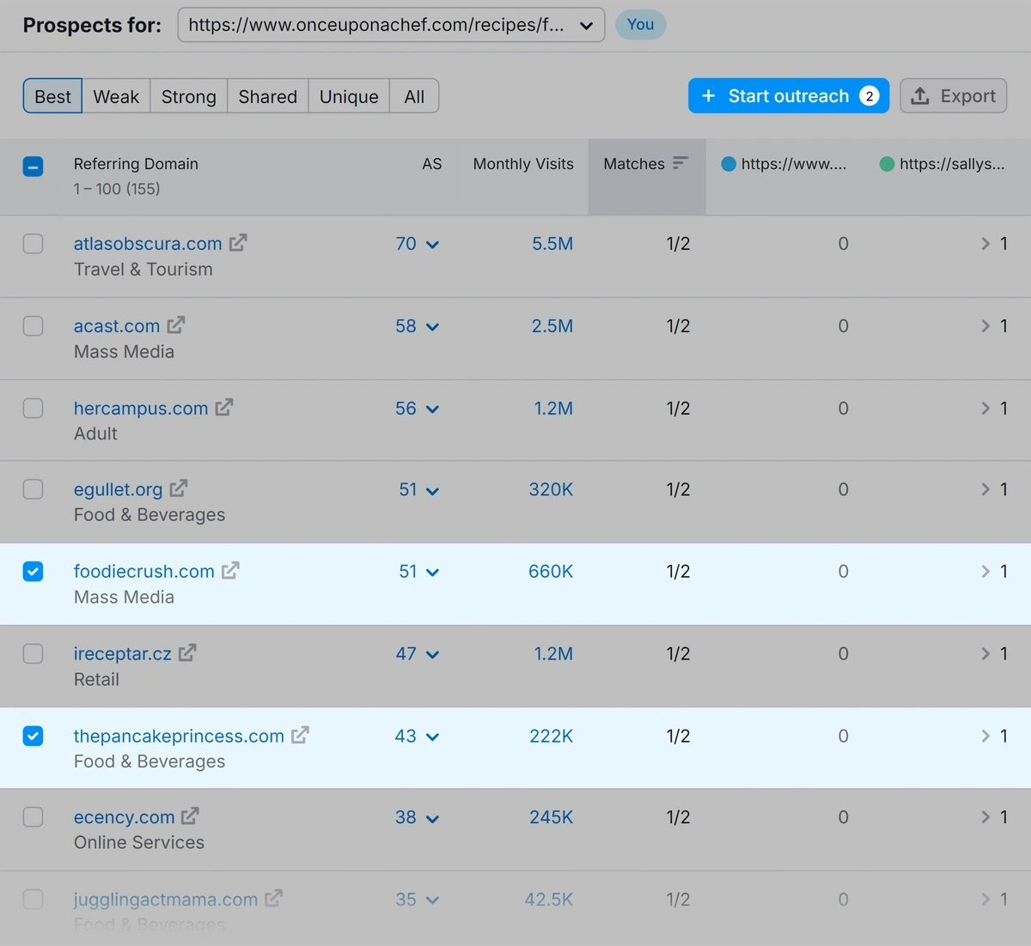The height and width of the screenshot is (946, 1031).
Task: Open the thepancakeprincess.com domain link
Action: pos(179,737)
